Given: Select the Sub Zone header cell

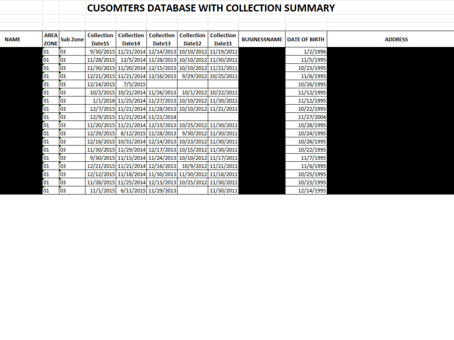Looking at the screenshot, I should [72, 39].
